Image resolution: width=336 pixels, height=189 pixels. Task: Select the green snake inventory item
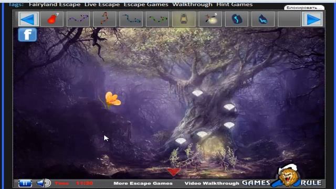point(157,19)
